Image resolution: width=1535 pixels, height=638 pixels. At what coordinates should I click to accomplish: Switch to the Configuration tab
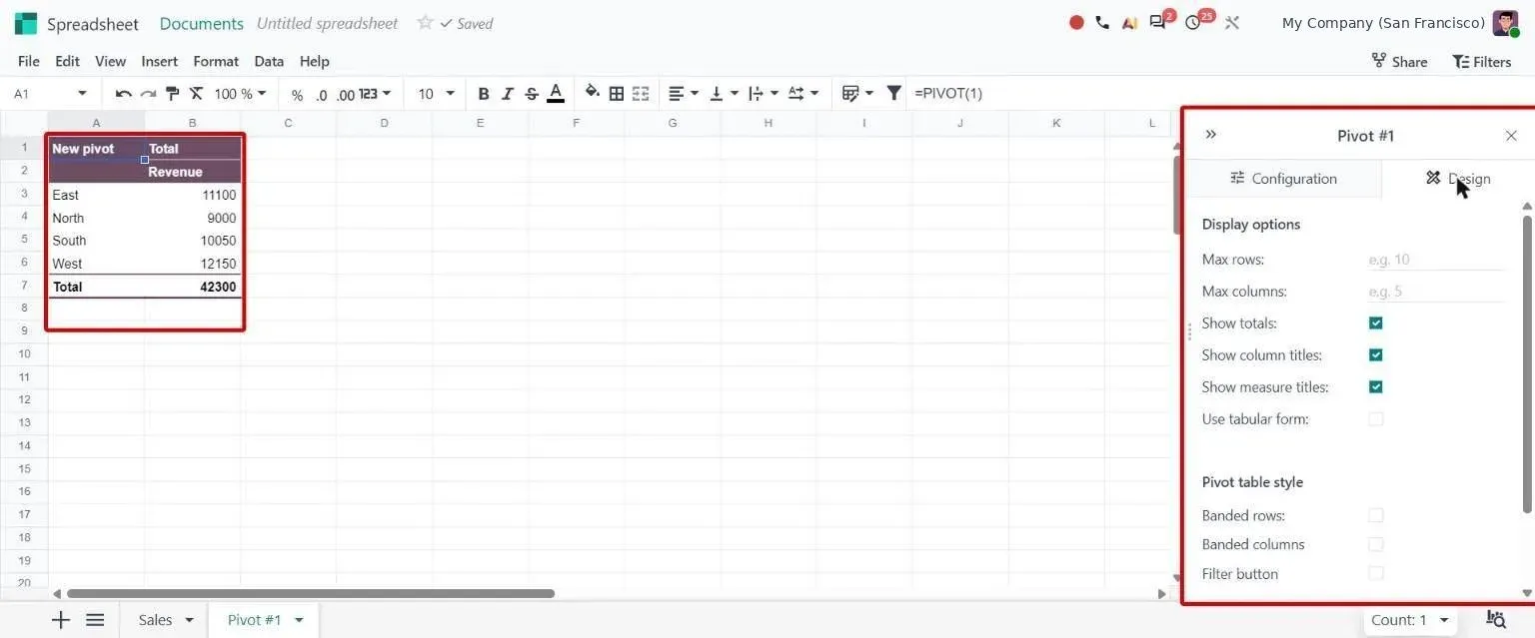click(x=1283, y=179)
